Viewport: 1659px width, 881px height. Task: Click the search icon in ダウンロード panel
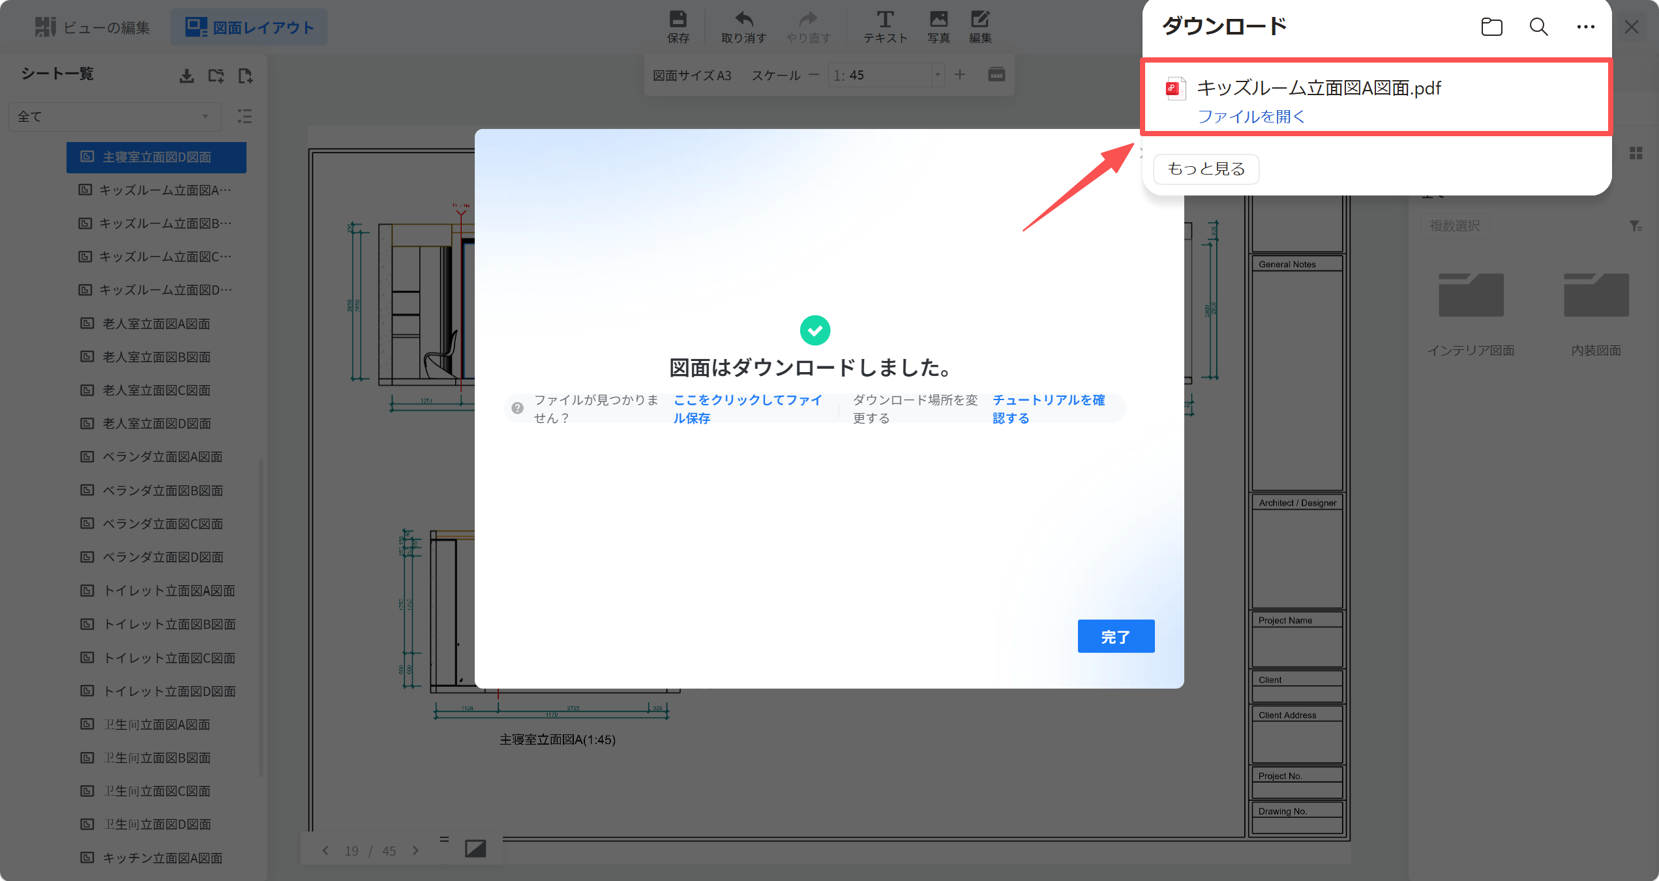[x=1539, y=27]
